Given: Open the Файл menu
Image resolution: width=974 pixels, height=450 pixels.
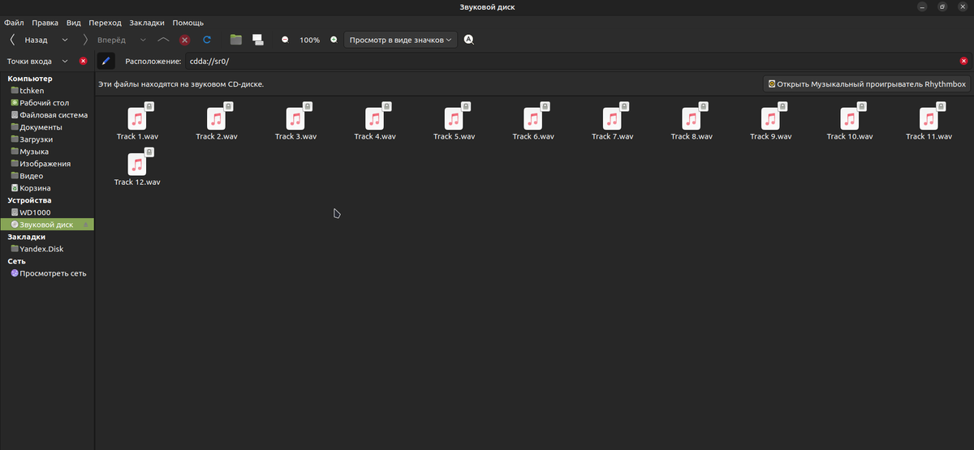Looking at the screenshot, I should (x=14, y=23).
